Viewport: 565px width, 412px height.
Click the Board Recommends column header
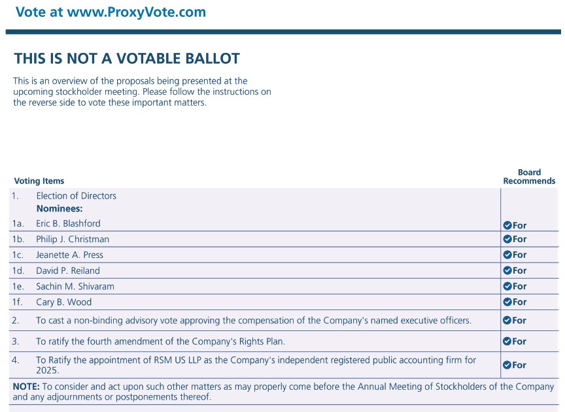(x=529, y=177)
